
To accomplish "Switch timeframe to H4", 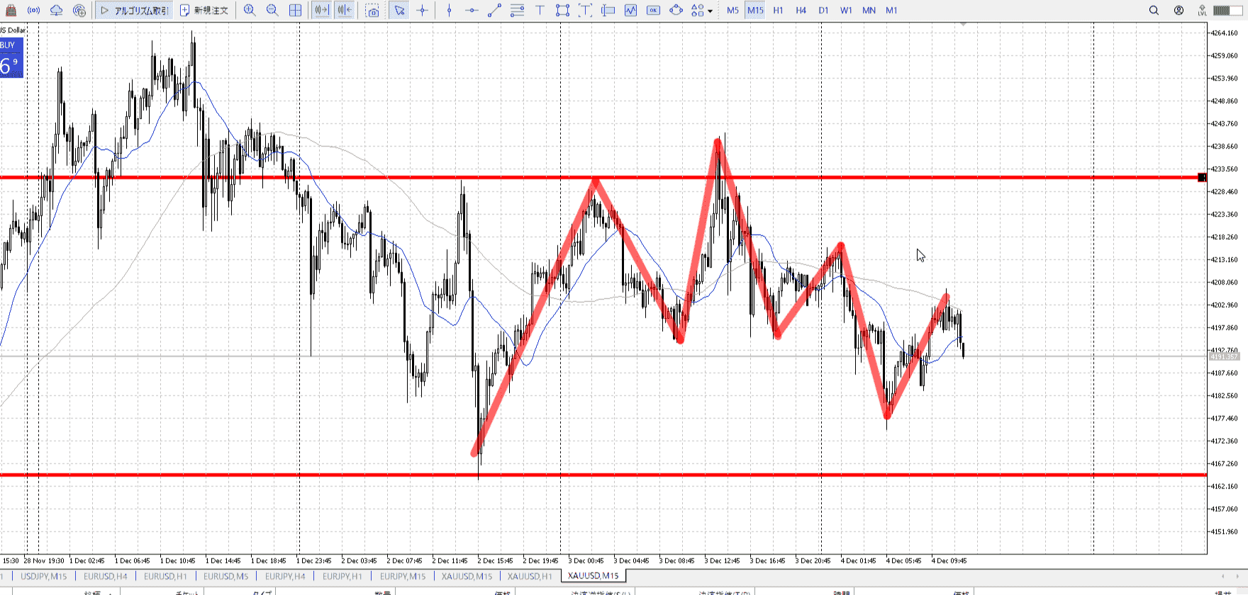I will click(x=801, y=11).
